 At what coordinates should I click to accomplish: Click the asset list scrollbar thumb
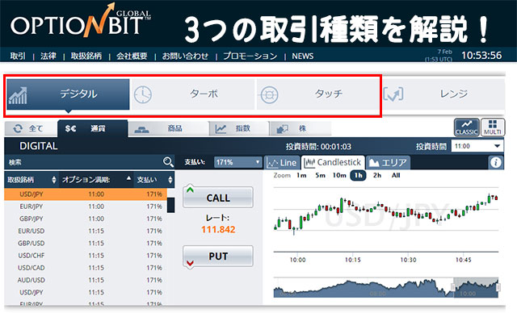pyautogui.click(x=170, y=205)
